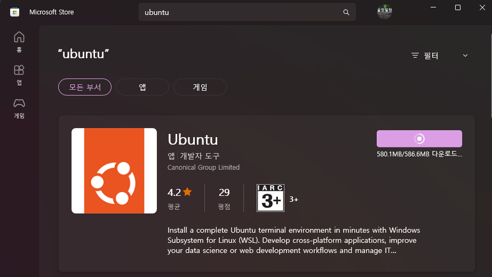
Task: Stop the Ubuntu download
Action: [419, 139]
